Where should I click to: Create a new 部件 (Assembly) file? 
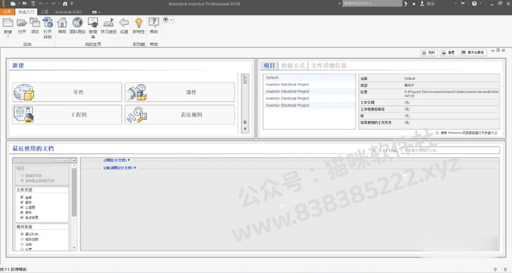(180, 92)
